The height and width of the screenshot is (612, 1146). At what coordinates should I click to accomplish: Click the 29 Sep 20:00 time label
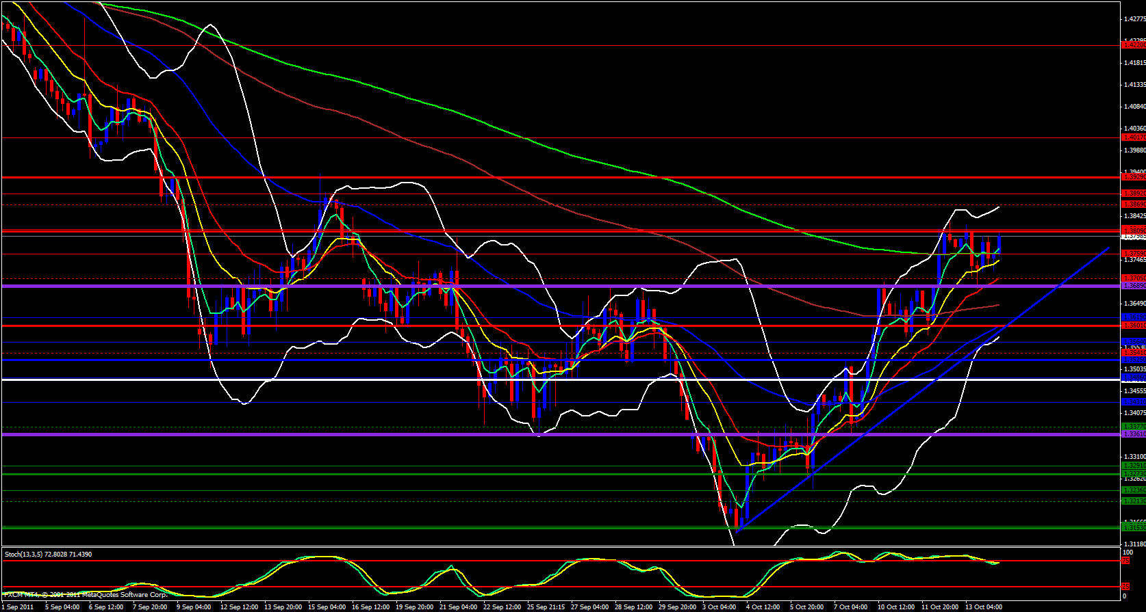pos(678,607)
